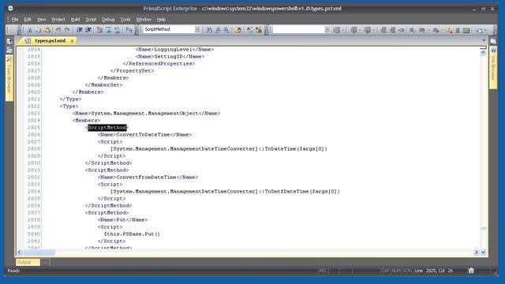Viewport: 505px width, 284px height.
Task: Click the horizontal scrollbar left arrow
Action: (x=19, y=252)
